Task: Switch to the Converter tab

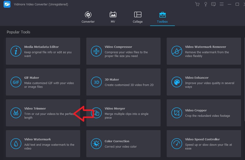Action: [88, 17]
